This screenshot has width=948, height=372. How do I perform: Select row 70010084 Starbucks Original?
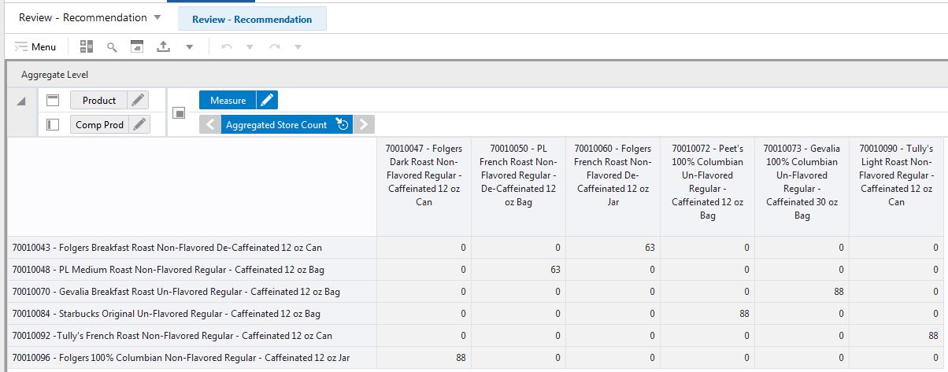[192, 313]
